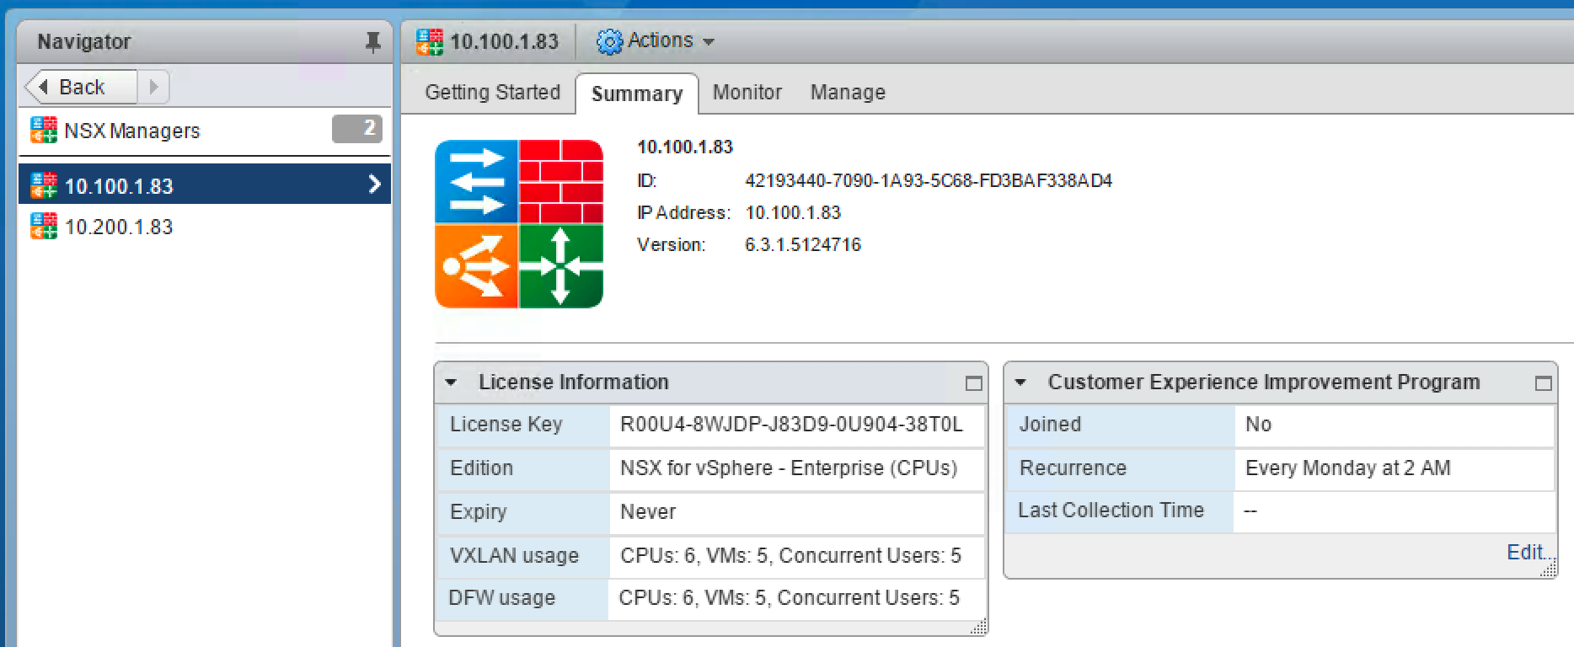The image size is (1574, 647).
Task: Open NSX Managers in the Navigator
Action: pos(131,131)
